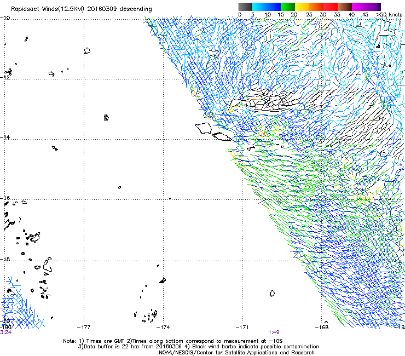This screenshot has height=356, width=405.
Task: Click the '-12' latitude axis label
Action: [x=5, y=77]
